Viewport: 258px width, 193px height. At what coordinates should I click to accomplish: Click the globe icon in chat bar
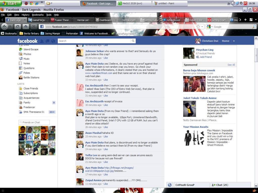point(170,185)
